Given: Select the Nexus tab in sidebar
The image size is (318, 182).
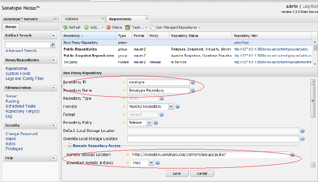Looking at the screenshot, I should [11, 27].
